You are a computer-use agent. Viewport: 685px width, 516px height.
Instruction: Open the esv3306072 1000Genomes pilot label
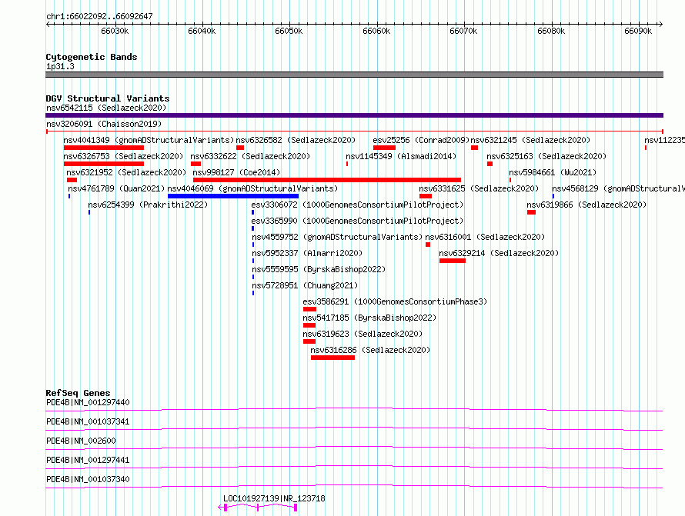[357, 205]
